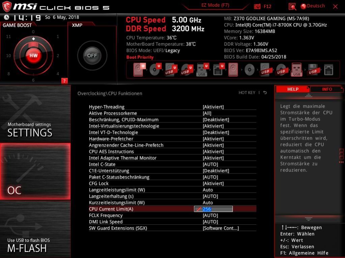Select the UEFI USB hard disk boot icon
The width and height of the screenshot is (345, 258).
click(x=171, y=70)
